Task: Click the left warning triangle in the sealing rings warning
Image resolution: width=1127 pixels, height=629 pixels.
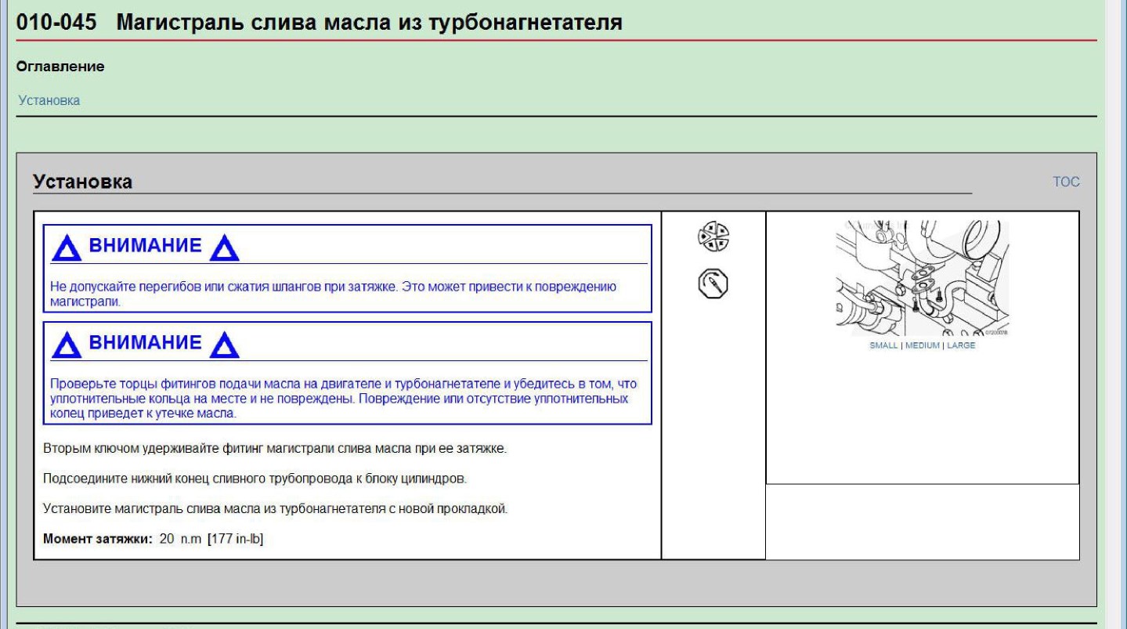Action: [67, 344]
